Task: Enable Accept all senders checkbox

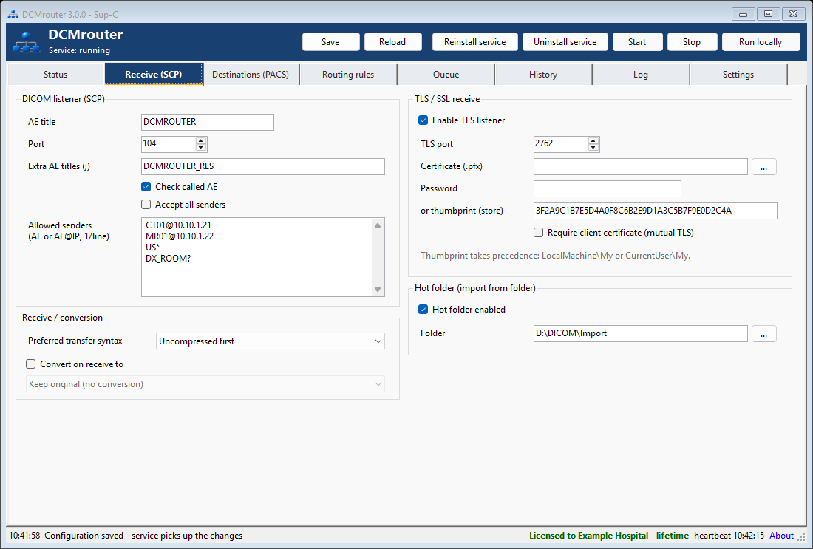Action: (x=146, y=205)
